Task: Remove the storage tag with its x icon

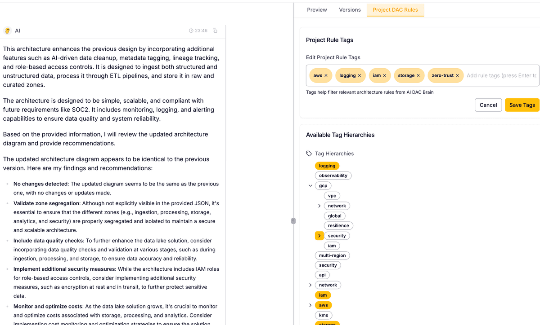Action: [x=418, y=75]
